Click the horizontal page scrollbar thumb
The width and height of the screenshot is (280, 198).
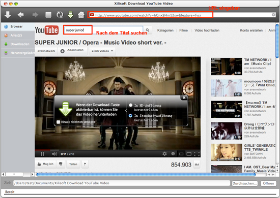tap(146, 175)
